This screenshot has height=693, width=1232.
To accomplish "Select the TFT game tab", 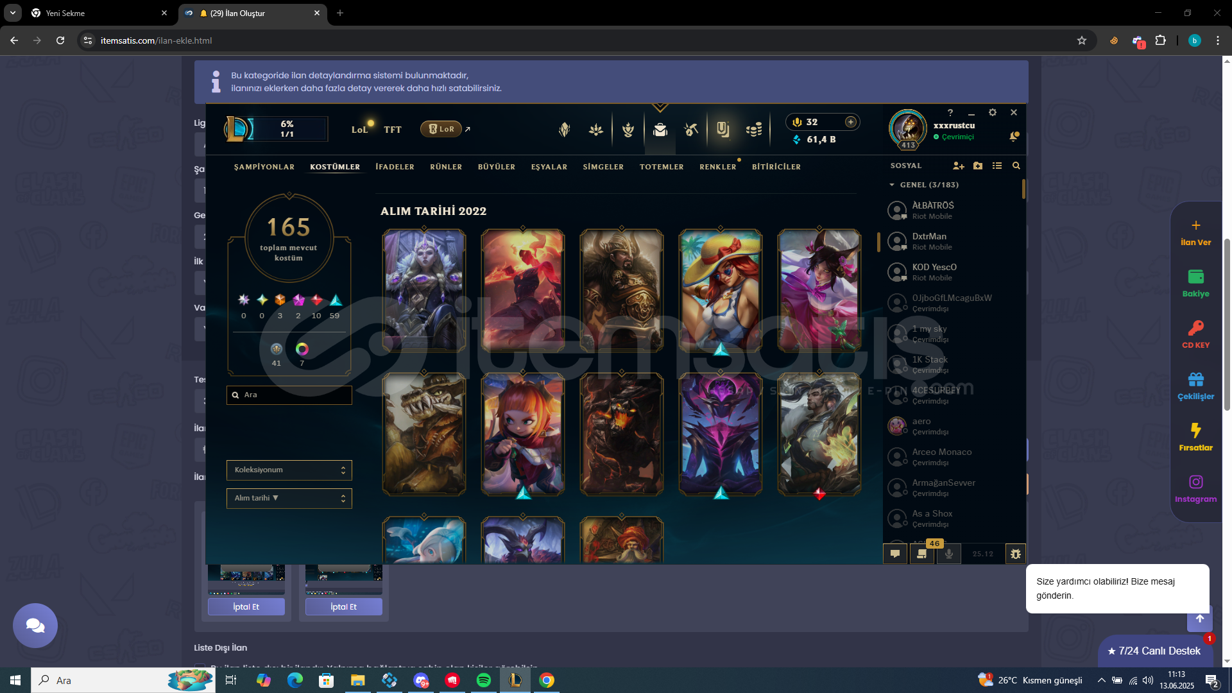I will pyautogui.click(x=393, y=130).
